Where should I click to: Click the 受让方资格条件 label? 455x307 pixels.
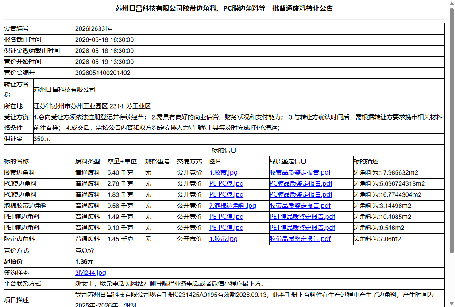coord(16,122)
